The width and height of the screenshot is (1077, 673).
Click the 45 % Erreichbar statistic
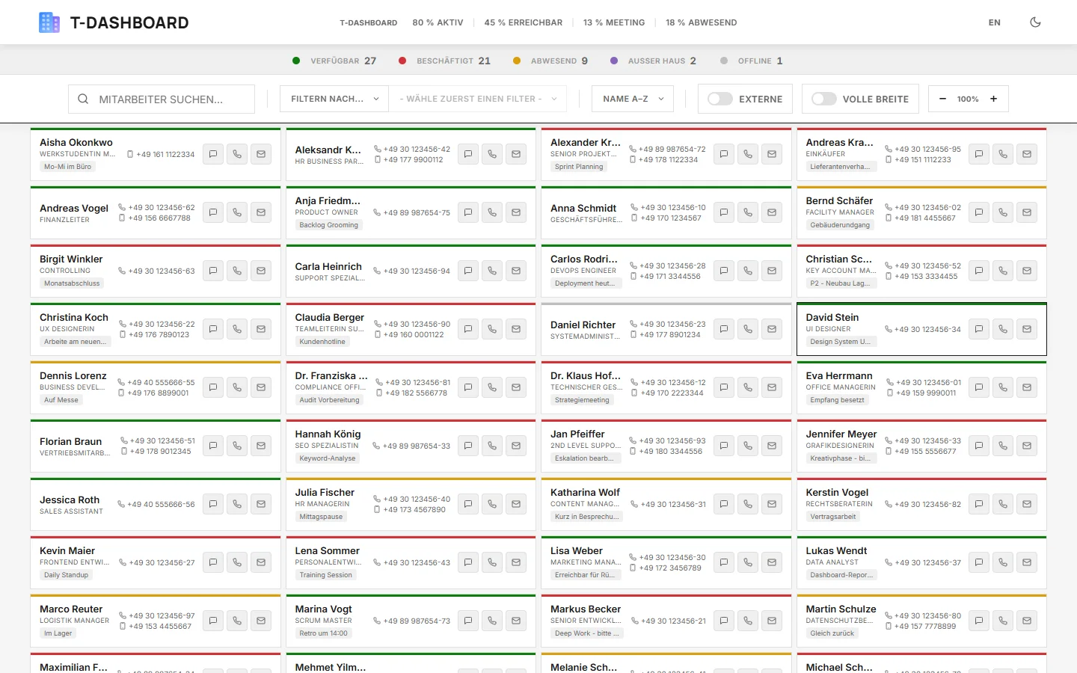(x=523, y=22)
